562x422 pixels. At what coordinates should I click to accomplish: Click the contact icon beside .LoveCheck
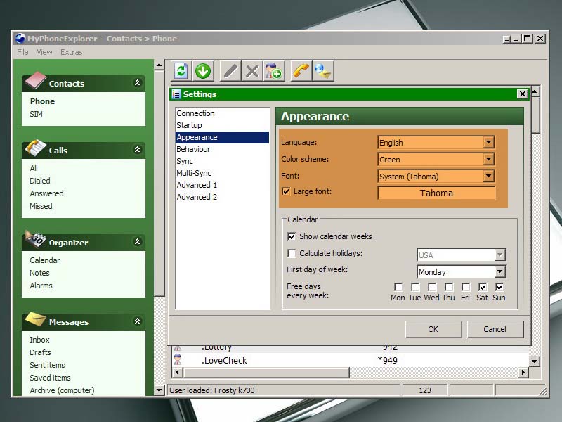(178, 359)
